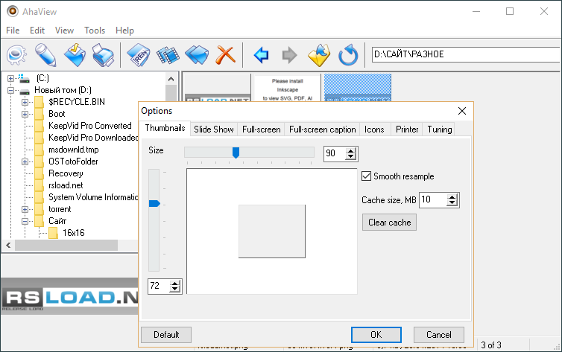Switch to the Full-screen caption tab

(x=323, y=129)
